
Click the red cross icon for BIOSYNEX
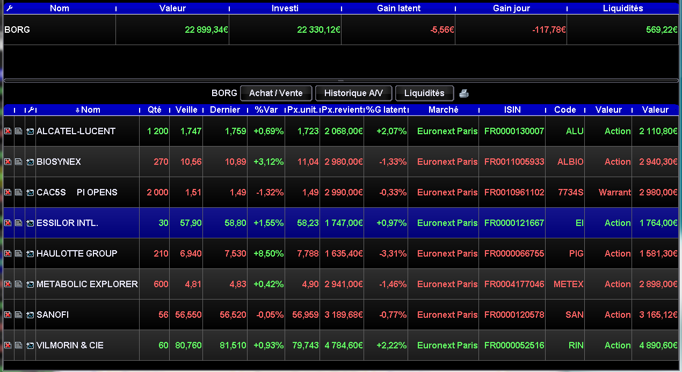click(x=8, y=162)
